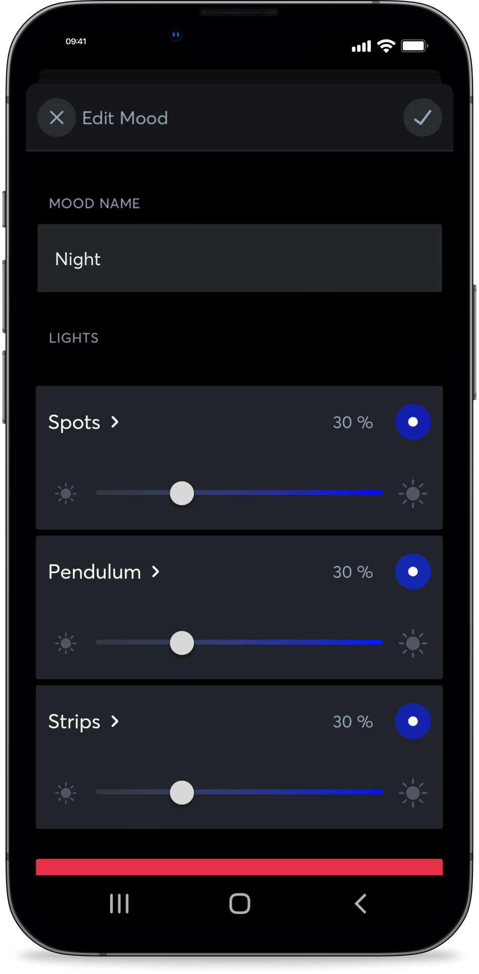The image size is (479, 974).
Task: Tap the bright sun icon for Strips
Action: pos(413,793)
